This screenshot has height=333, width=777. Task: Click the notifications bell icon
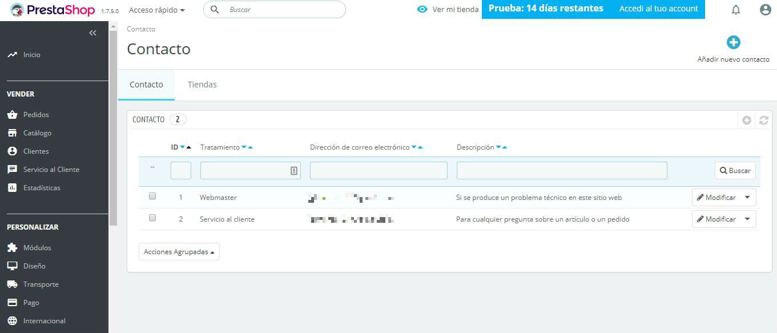click(735, 9)
